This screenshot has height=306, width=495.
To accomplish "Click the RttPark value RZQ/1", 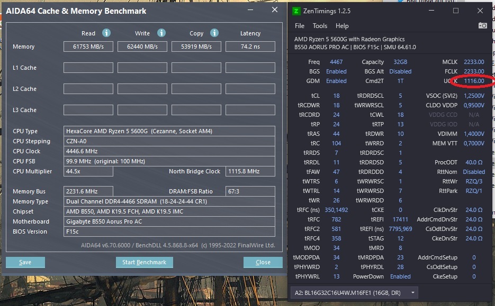I will point(474,191).
